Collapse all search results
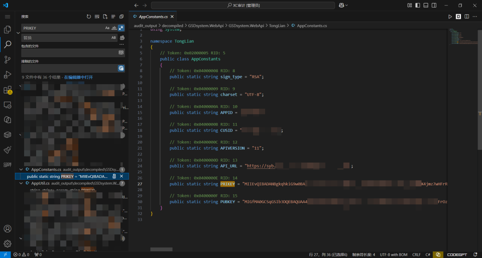 [121, 16]
